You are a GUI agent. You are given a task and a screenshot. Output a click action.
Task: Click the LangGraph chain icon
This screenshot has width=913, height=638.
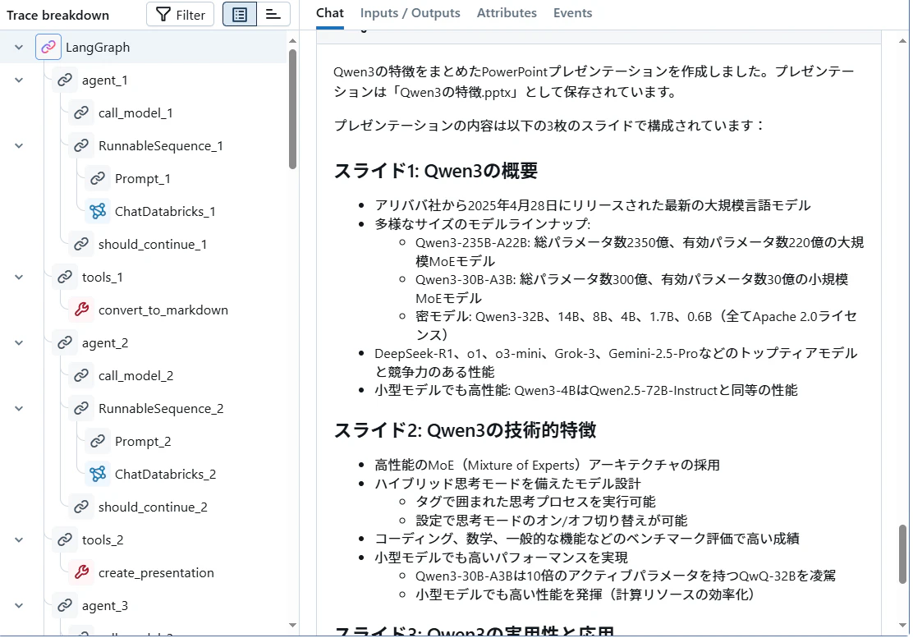coord(48,47)
